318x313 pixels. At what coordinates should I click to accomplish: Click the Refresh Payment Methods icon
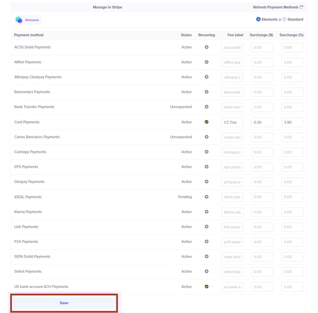point(301,7)
